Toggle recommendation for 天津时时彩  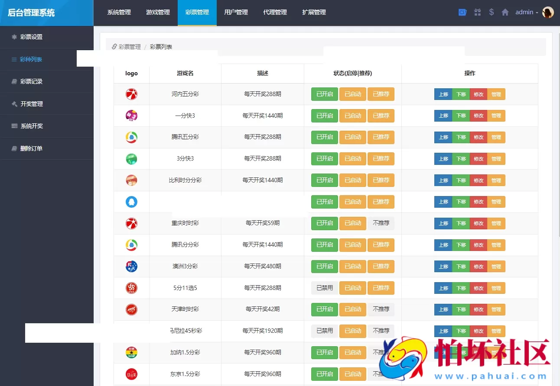[x=381, y=309]
